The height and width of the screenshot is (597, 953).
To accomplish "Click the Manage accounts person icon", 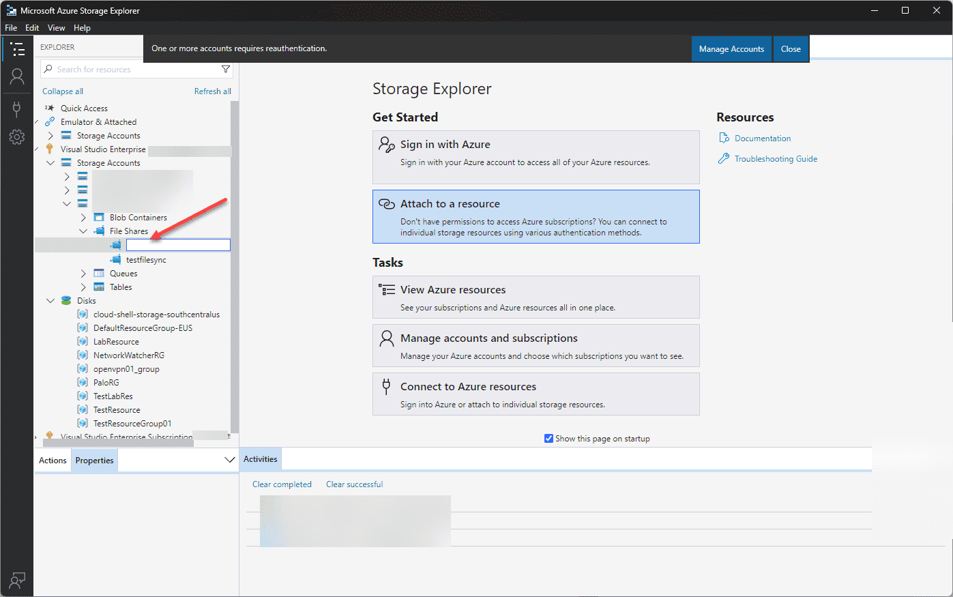I will [387, 338].
